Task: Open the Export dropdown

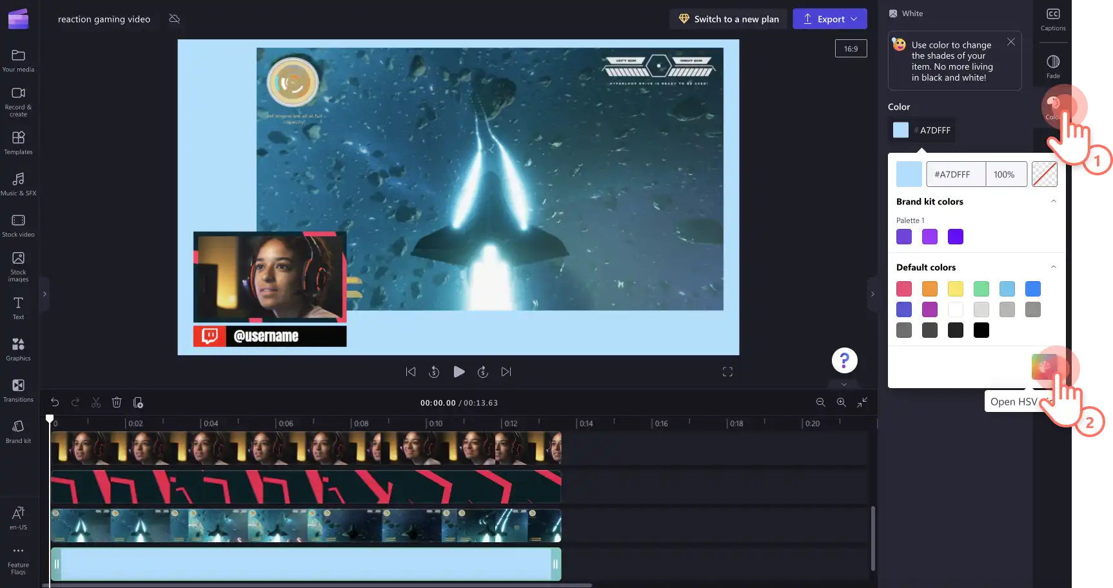Action: [x=830, y=19]
